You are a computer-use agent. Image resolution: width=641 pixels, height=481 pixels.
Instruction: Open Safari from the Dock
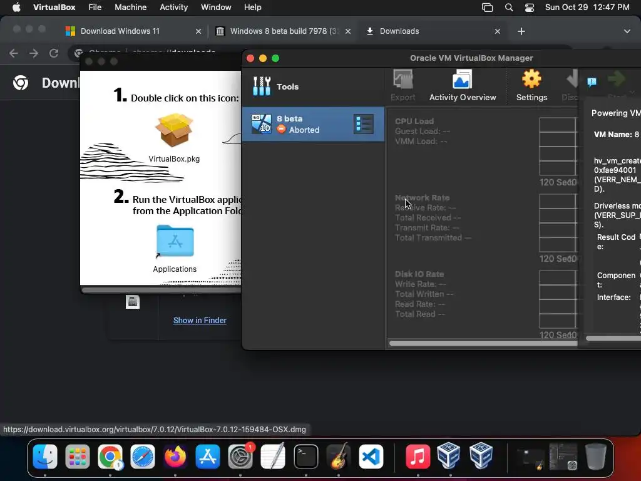[143, 457]
